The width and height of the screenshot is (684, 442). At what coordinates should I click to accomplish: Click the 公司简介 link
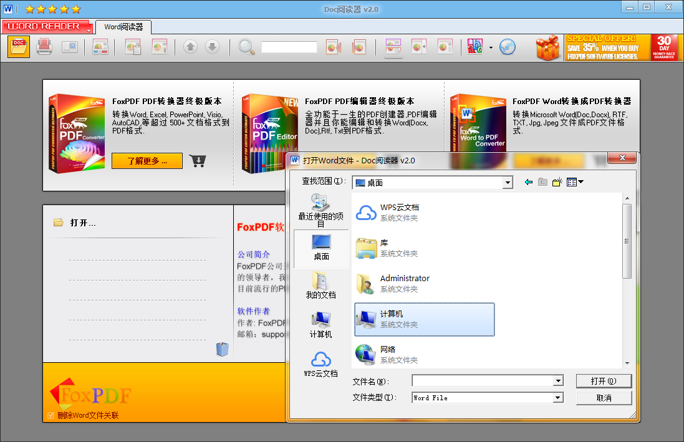(x=253, y=254)
